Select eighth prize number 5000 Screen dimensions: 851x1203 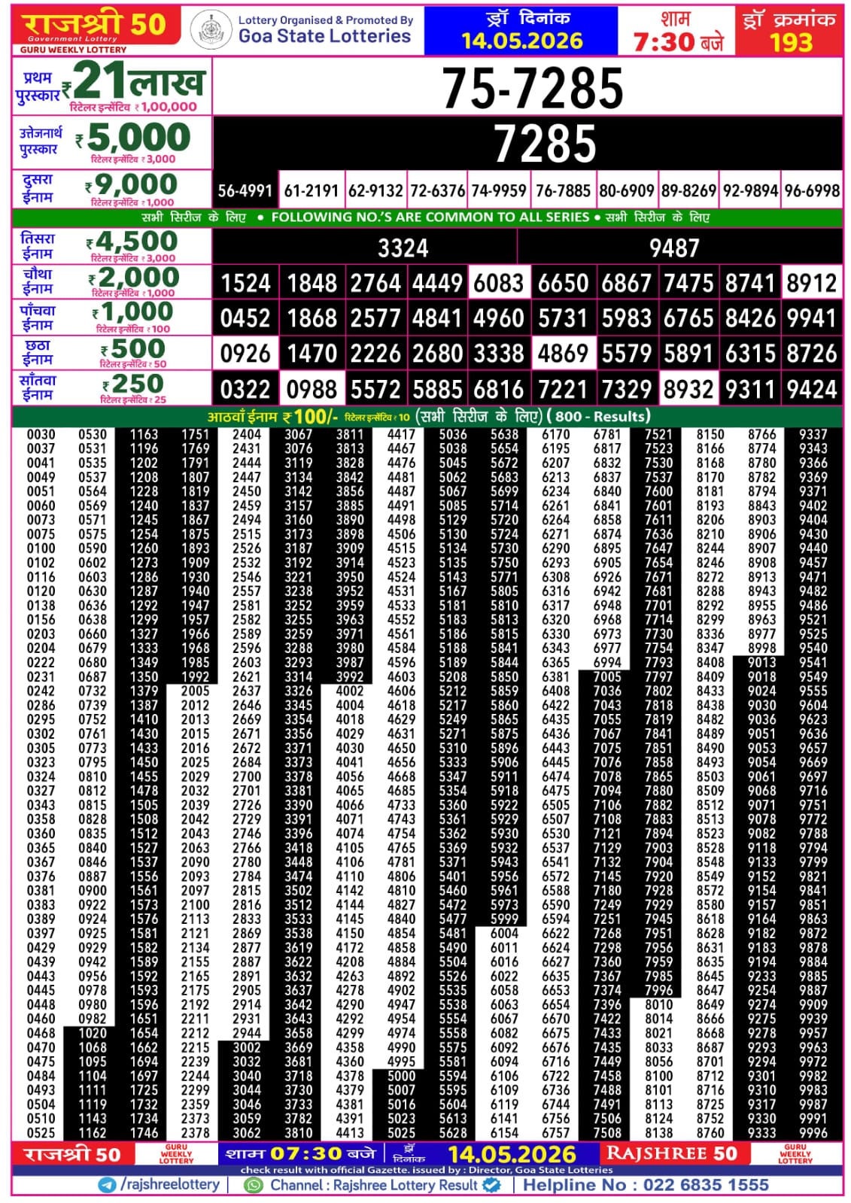tap(401, 1077)
